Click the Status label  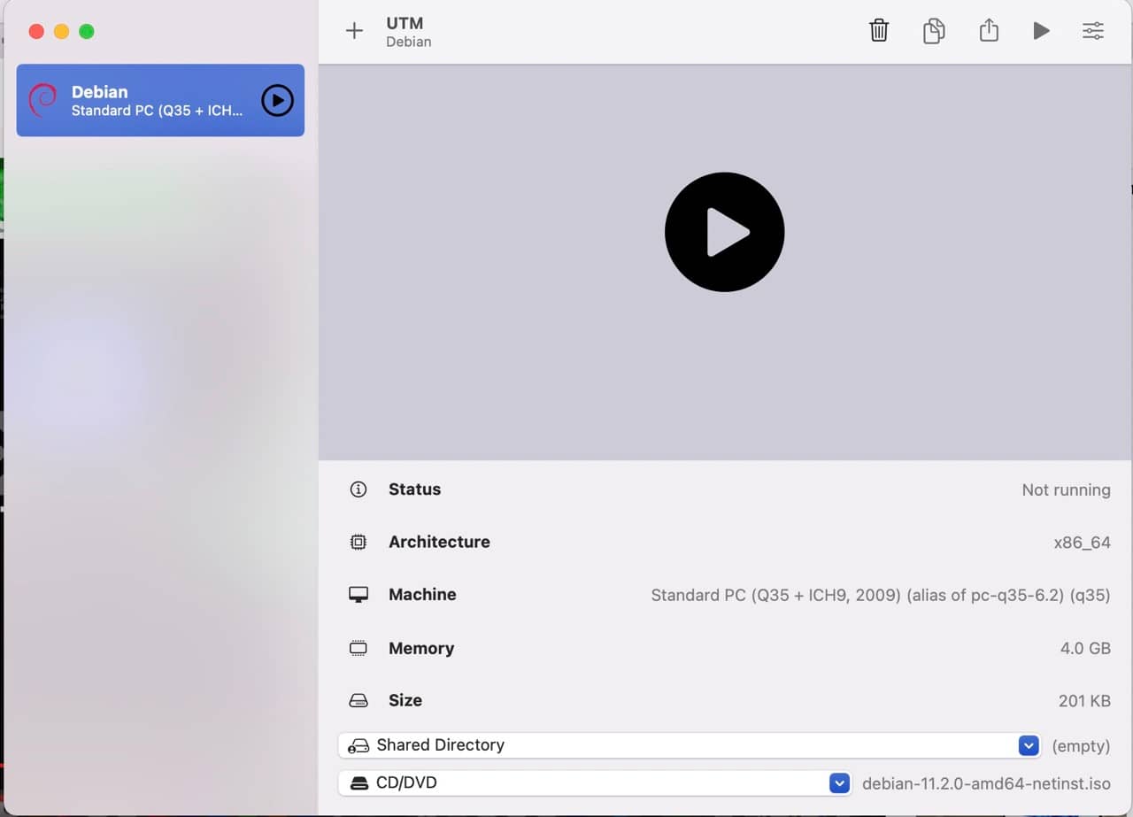click(x=414, y=489)
